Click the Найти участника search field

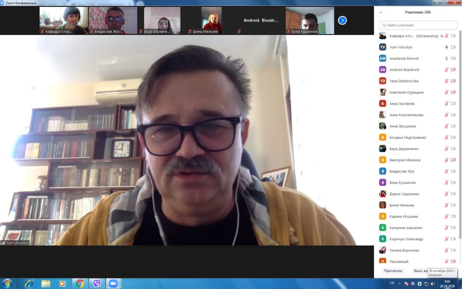click(418, 25)
